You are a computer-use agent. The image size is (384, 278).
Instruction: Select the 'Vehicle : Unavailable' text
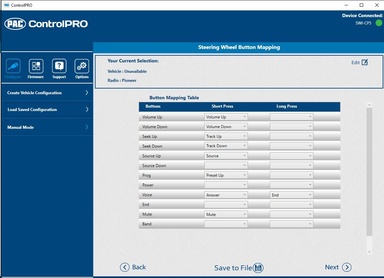click(127, 71)
